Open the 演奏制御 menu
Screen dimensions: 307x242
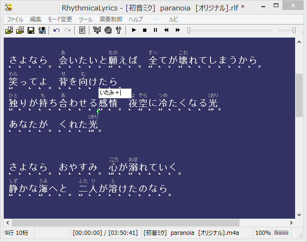111,19
